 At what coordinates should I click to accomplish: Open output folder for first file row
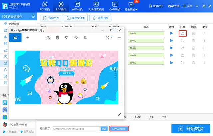coord(183,33)
